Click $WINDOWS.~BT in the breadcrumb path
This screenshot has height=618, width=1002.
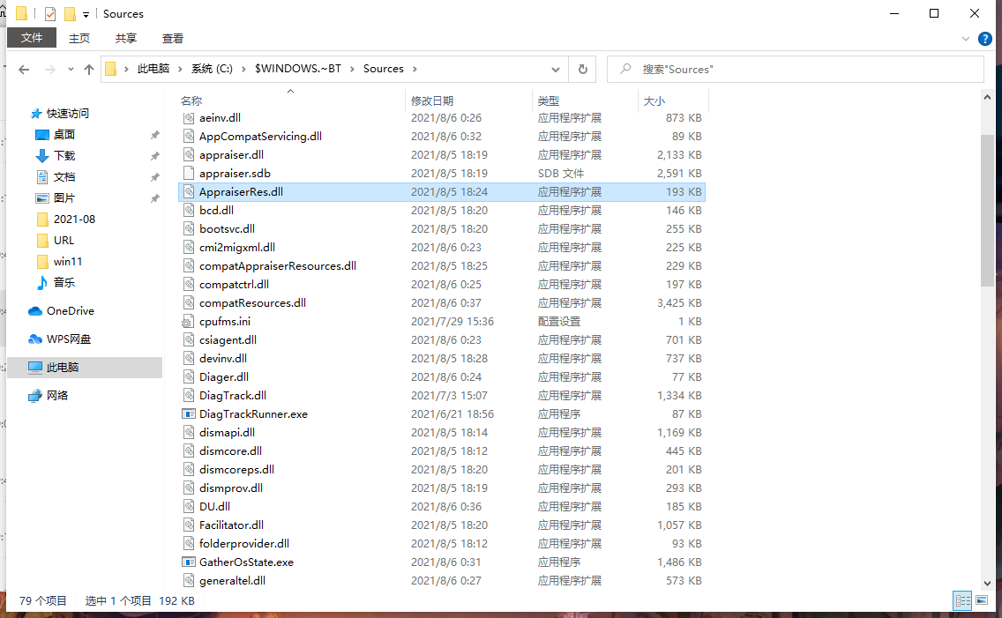(297, 69)
